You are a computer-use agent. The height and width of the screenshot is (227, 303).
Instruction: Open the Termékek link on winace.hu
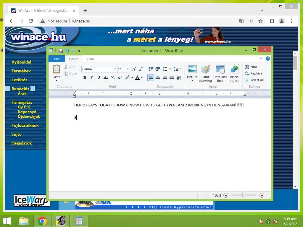coord(21,71)
